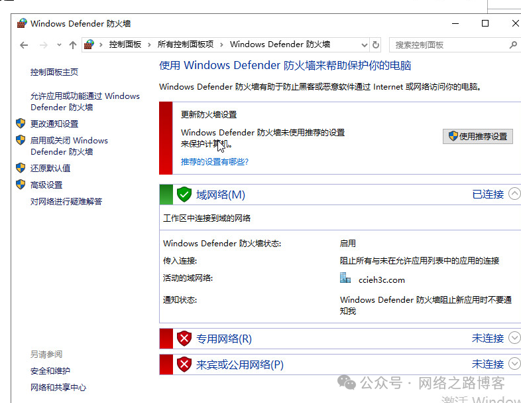Click 还原默认值 link
The image size is (521, 403).
[50, 168]
